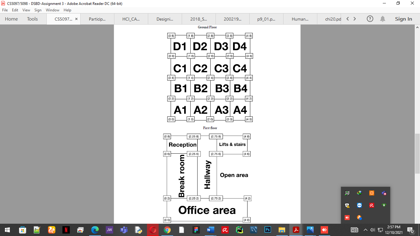Open Figma from the taskbar
Viewport: 420px width, 236px height.
[x=196, y=230]
